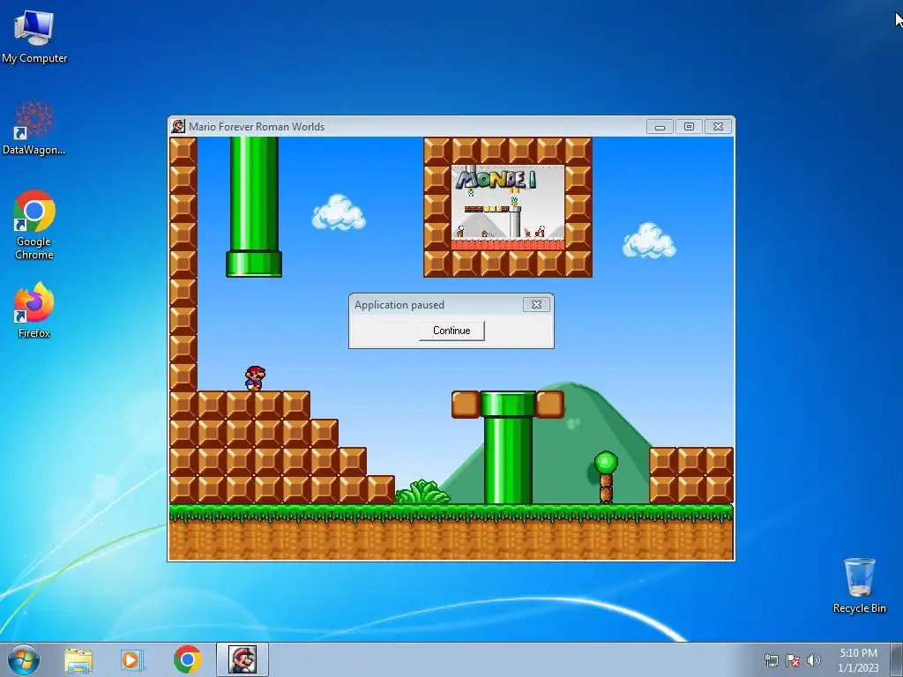Open the network status tray icon
The width and height of the screenshot is (903, 677).
(771, 660)
